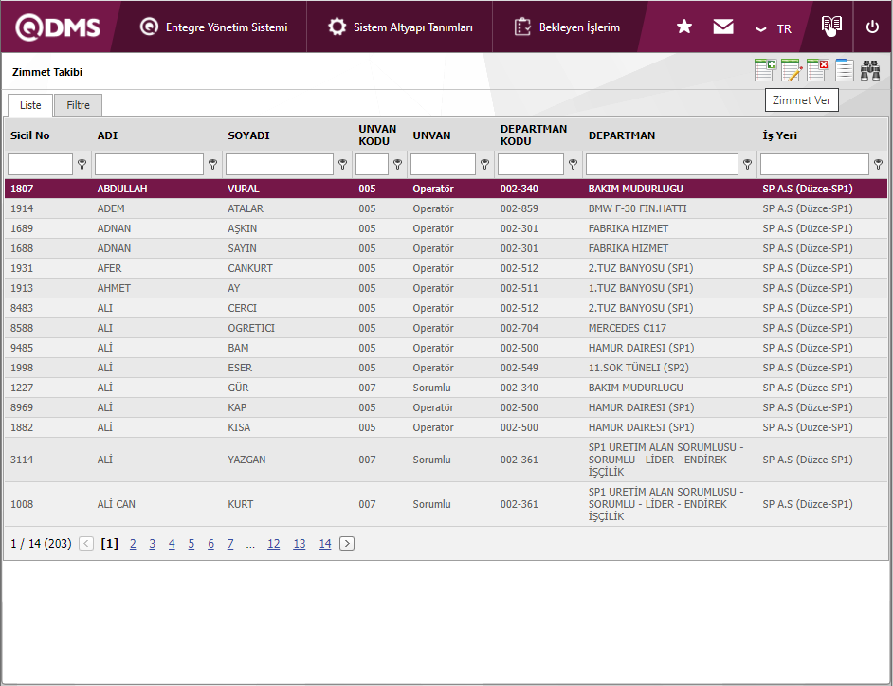Image resolution: width=893 pixels, height=686 pixels.
Task: Click the green plus Zimmet Ver icon
Action: click(765, 71)
